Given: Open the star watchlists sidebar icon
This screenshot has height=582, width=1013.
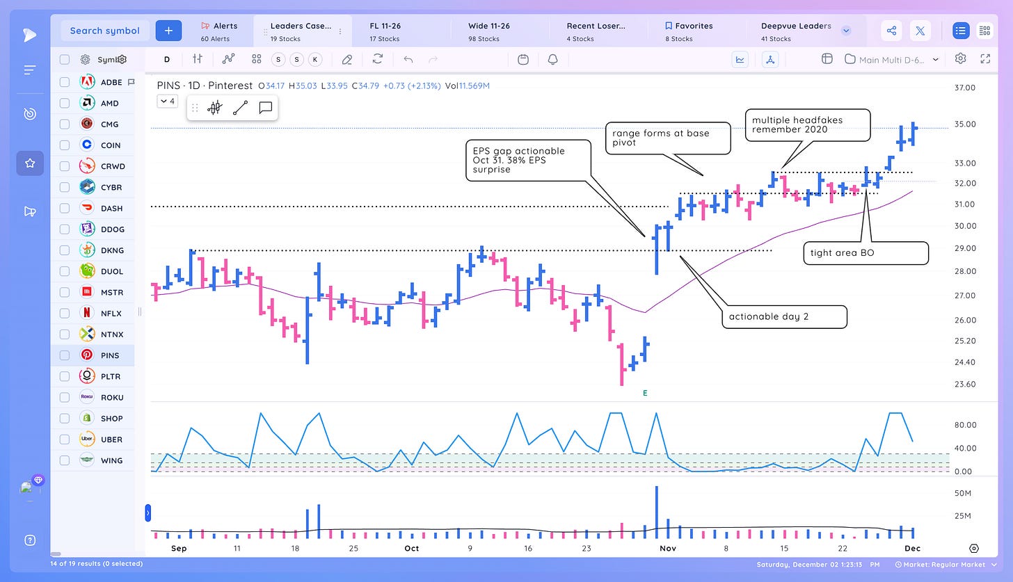Looking at the screenshot, I should [30, 163].
